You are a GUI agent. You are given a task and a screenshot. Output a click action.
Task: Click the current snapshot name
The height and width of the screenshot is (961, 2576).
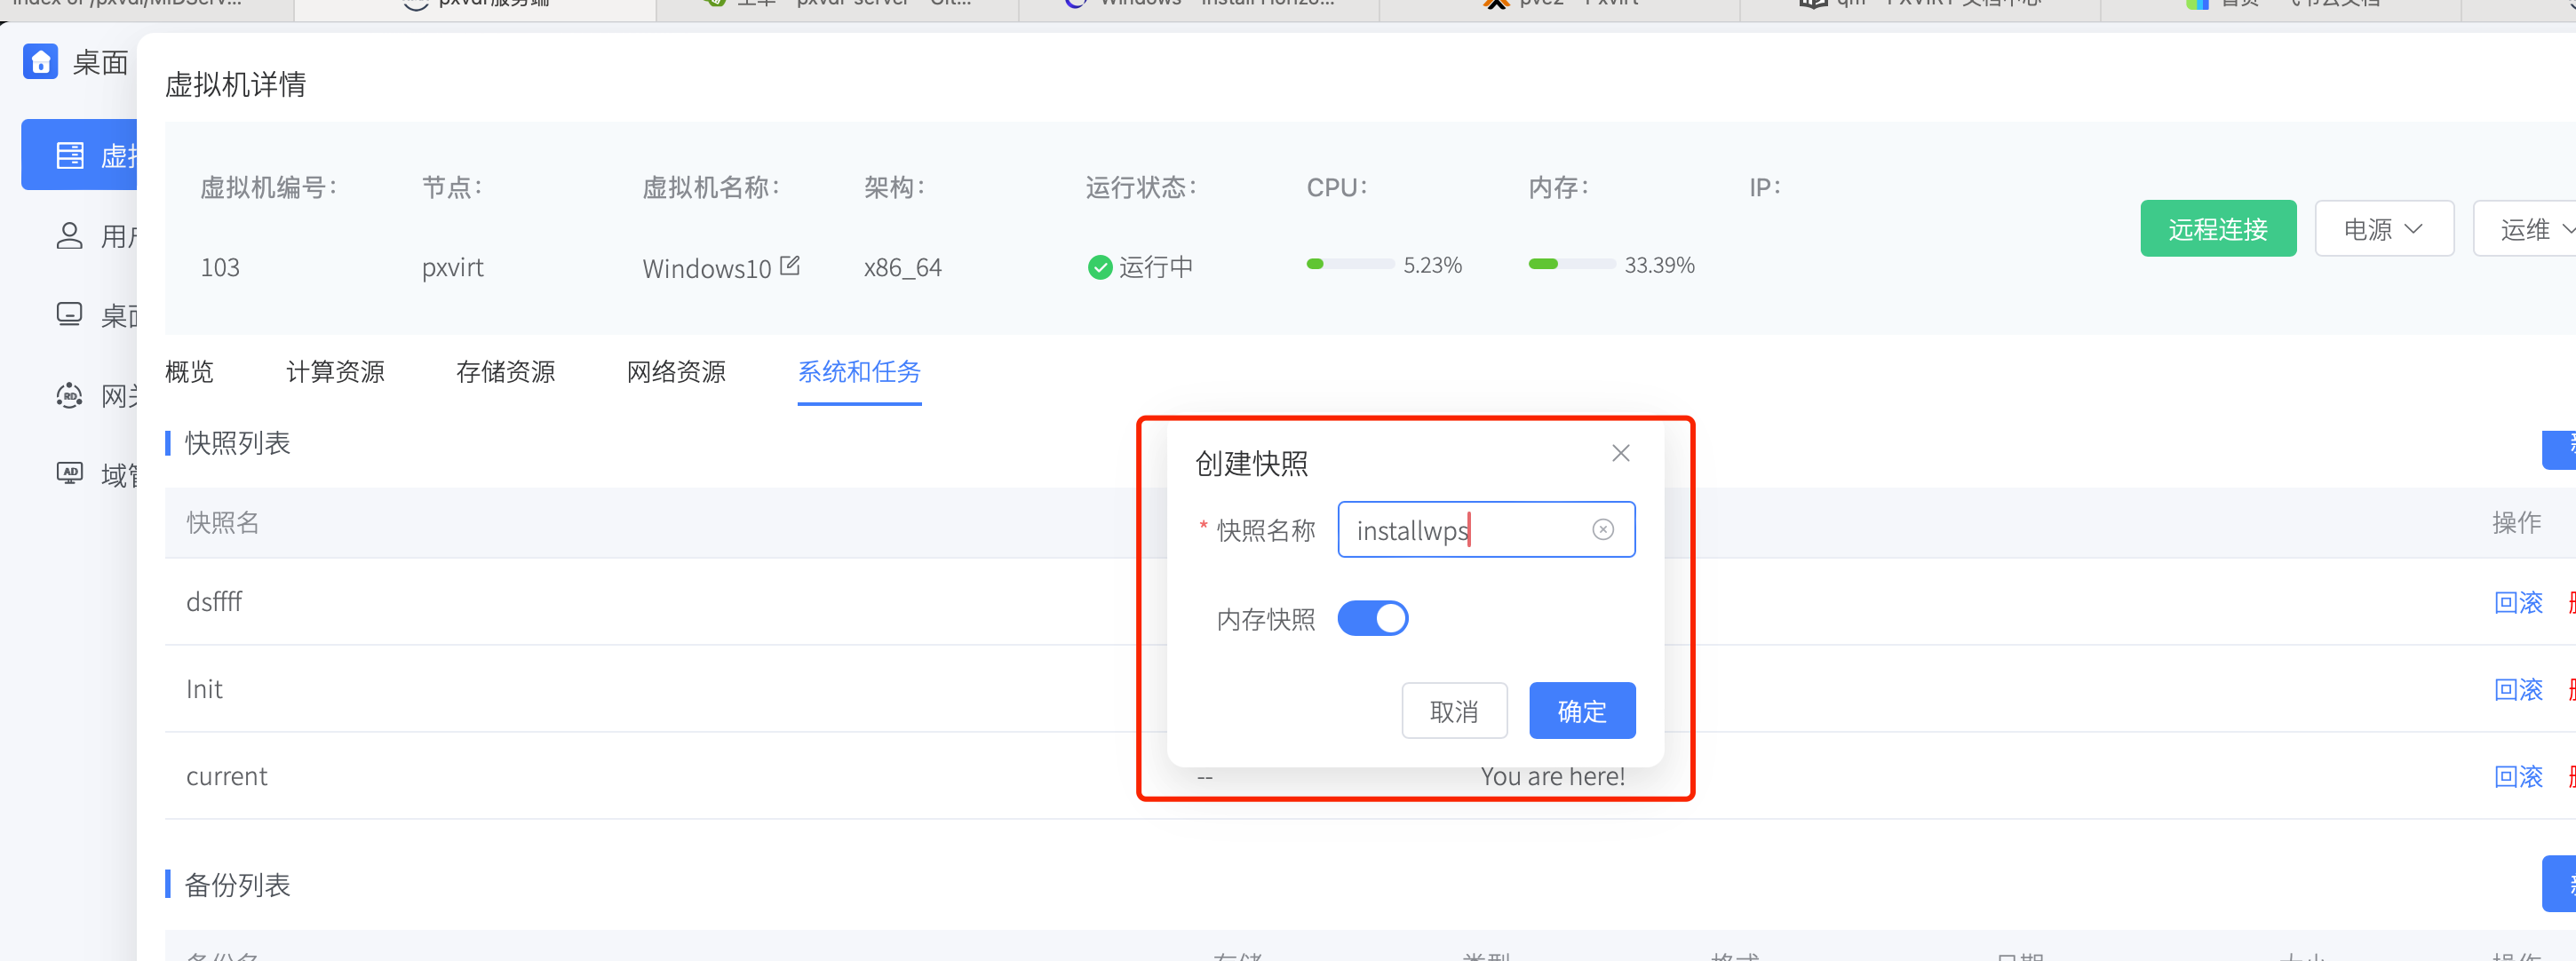click(227, 776)
